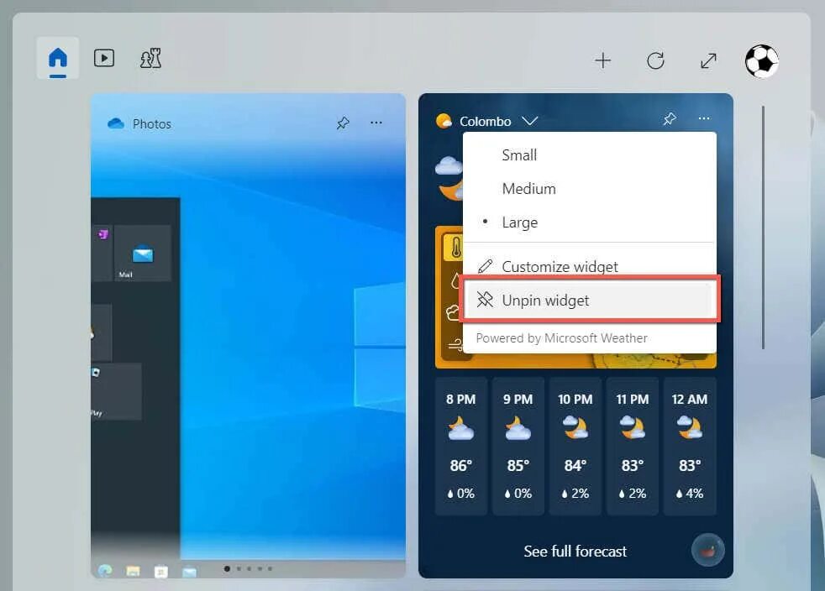Open the Home tab of the widgets board
The height and width of the screenshot is (591, 825).
56,58
